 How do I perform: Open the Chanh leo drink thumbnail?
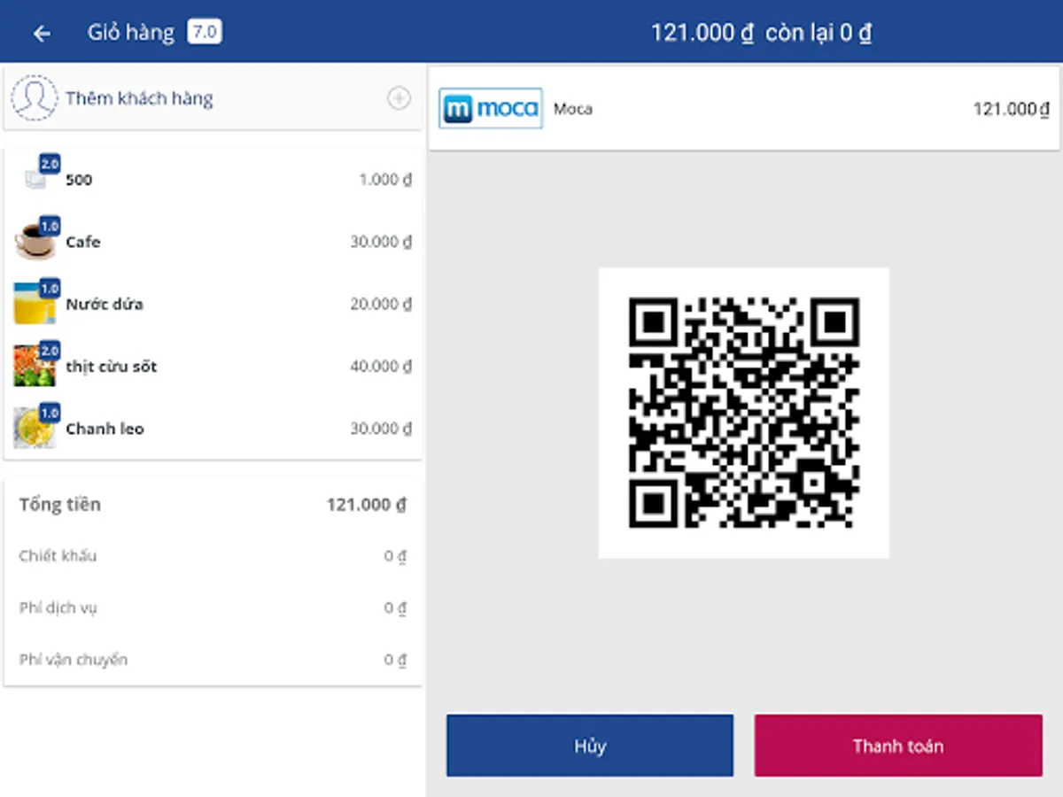coord(35,428)
